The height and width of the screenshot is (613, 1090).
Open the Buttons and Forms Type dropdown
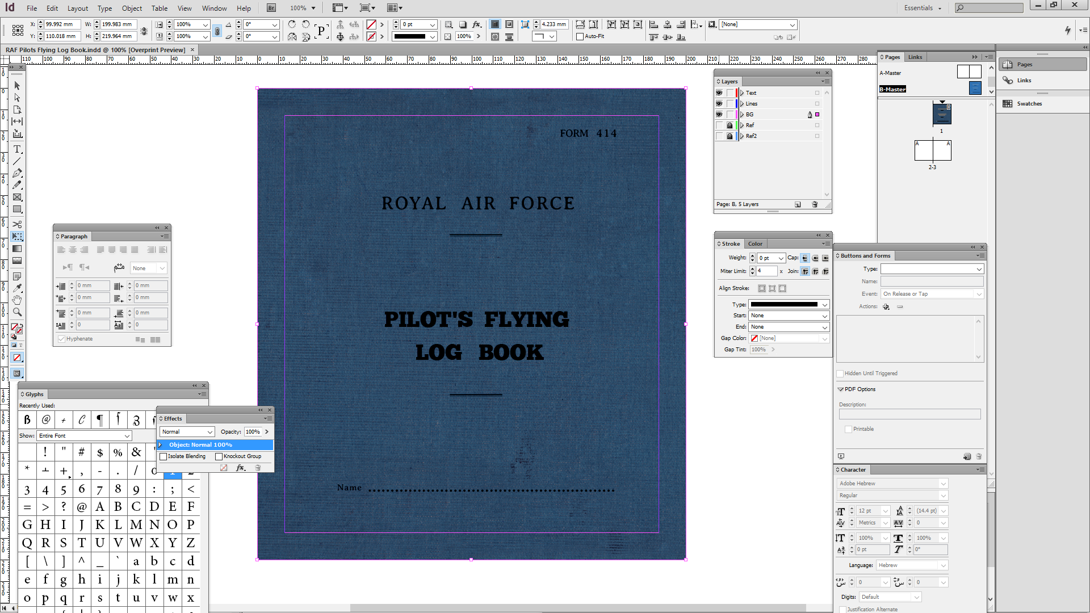pos(932,269)
